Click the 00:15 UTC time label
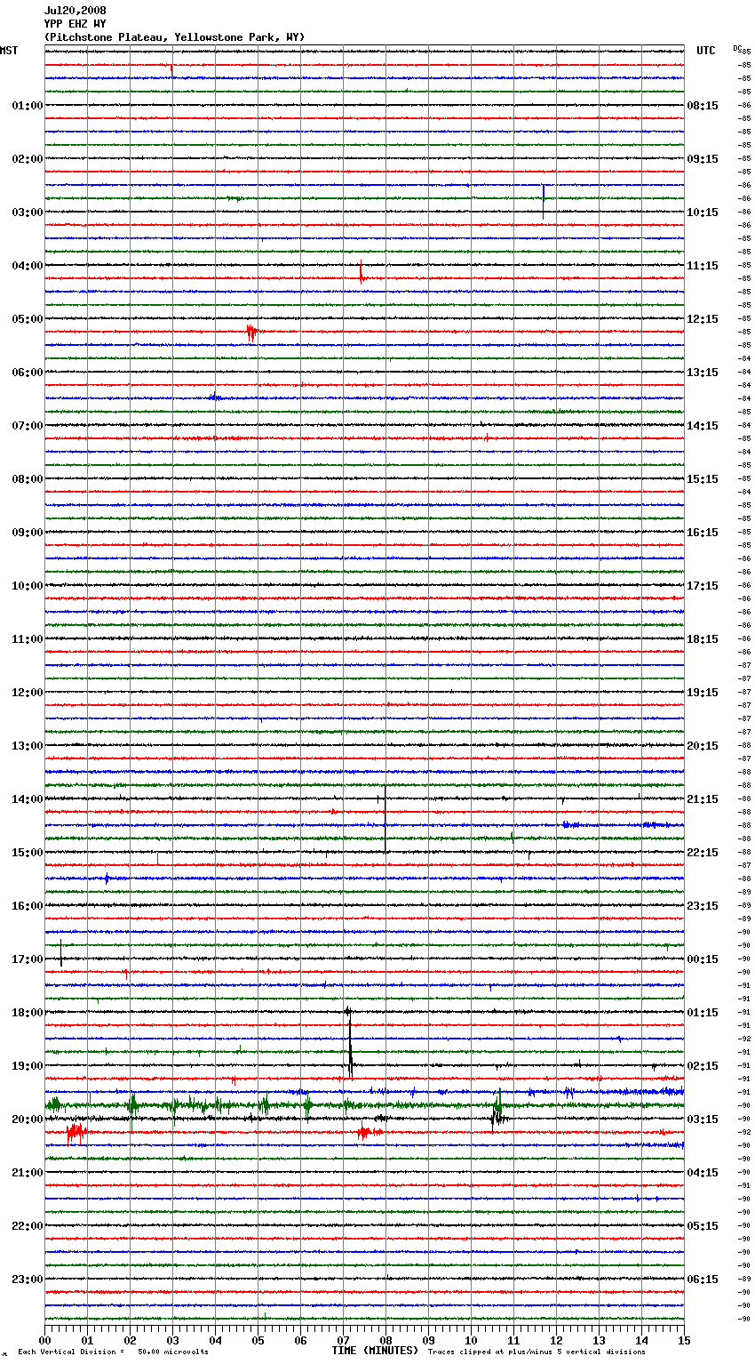This screenshot has width=755, height=1364. coord(703,959)
